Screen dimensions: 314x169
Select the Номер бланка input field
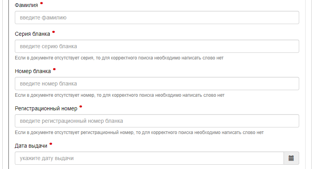tap(157, 84)
